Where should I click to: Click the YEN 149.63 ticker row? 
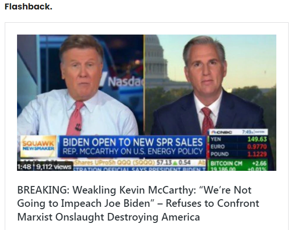238,139
